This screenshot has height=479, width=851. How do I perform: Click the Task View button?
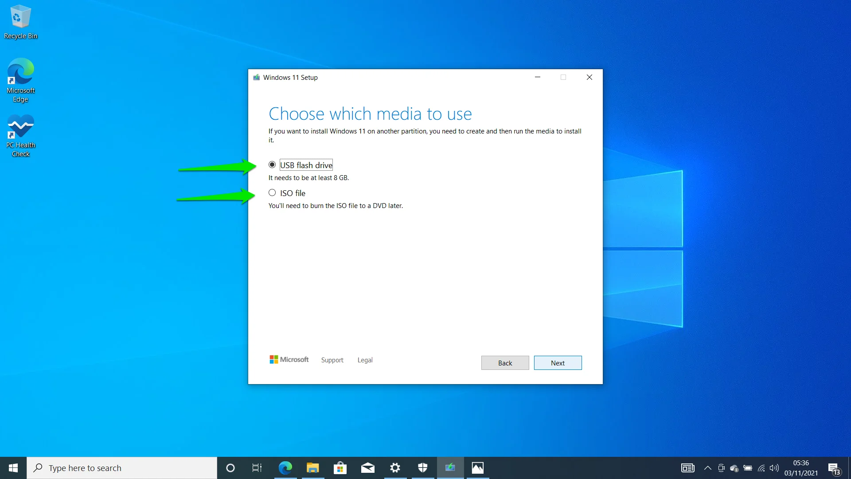(x=257, y=467)
